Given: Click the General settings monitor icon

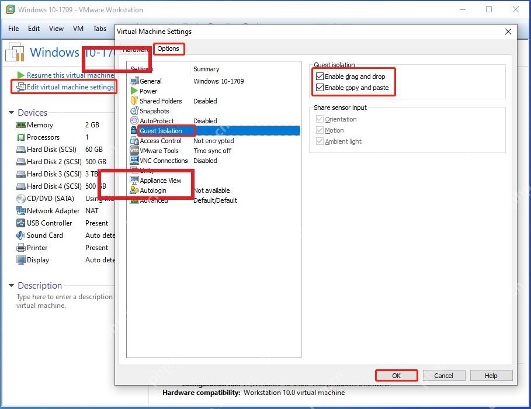Looking at the screenshot, I should [x=134, y=81].
